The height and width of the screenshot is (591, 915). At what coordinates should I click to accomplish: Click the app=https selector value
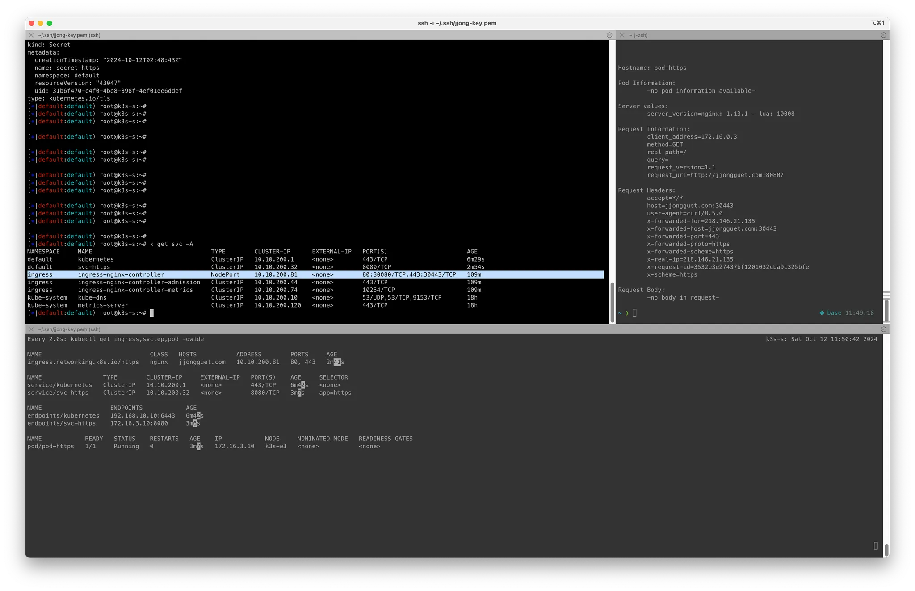335,393
